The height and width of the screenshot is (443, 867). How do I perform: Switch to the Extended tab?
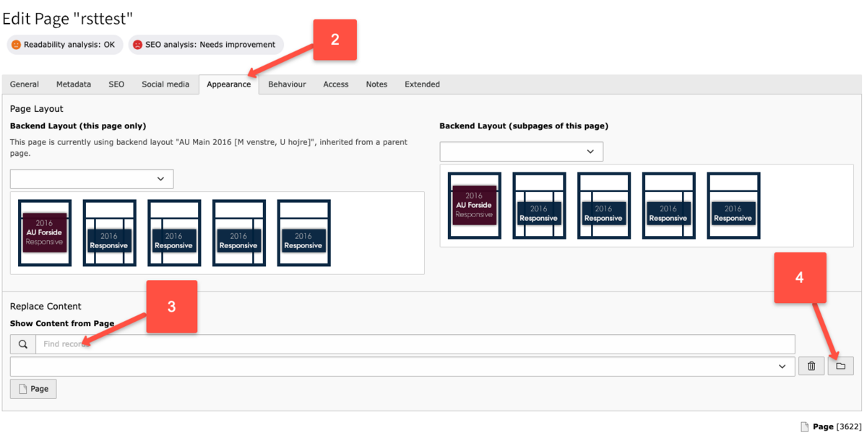[422, 84]
